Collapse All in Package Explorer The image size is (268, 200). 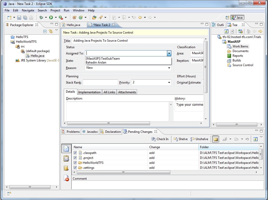[x=45, y=31]
